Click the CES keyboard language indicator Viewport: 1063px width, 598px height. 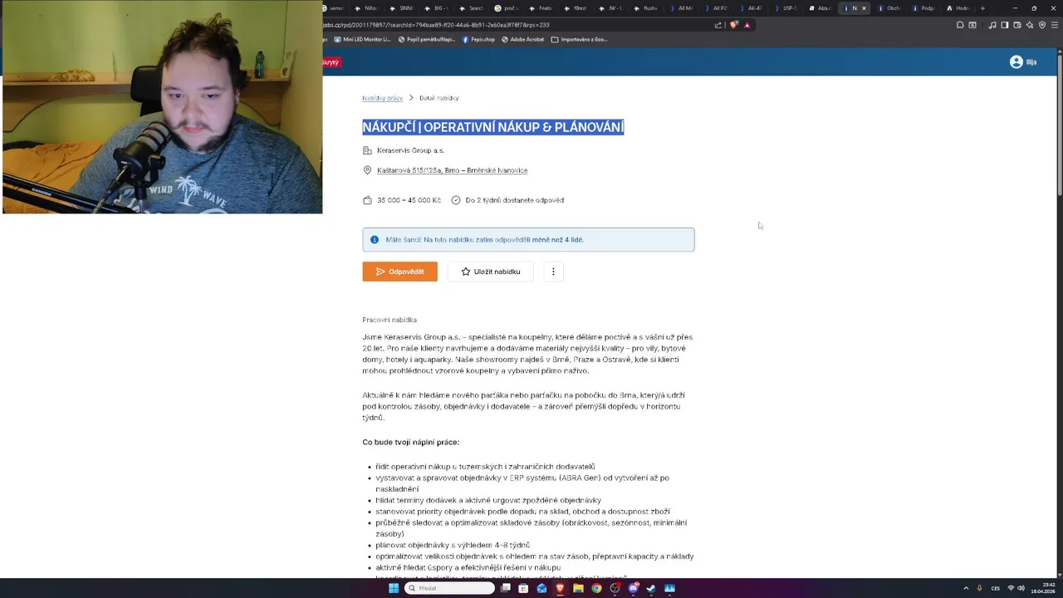click(x=995, y=588)
